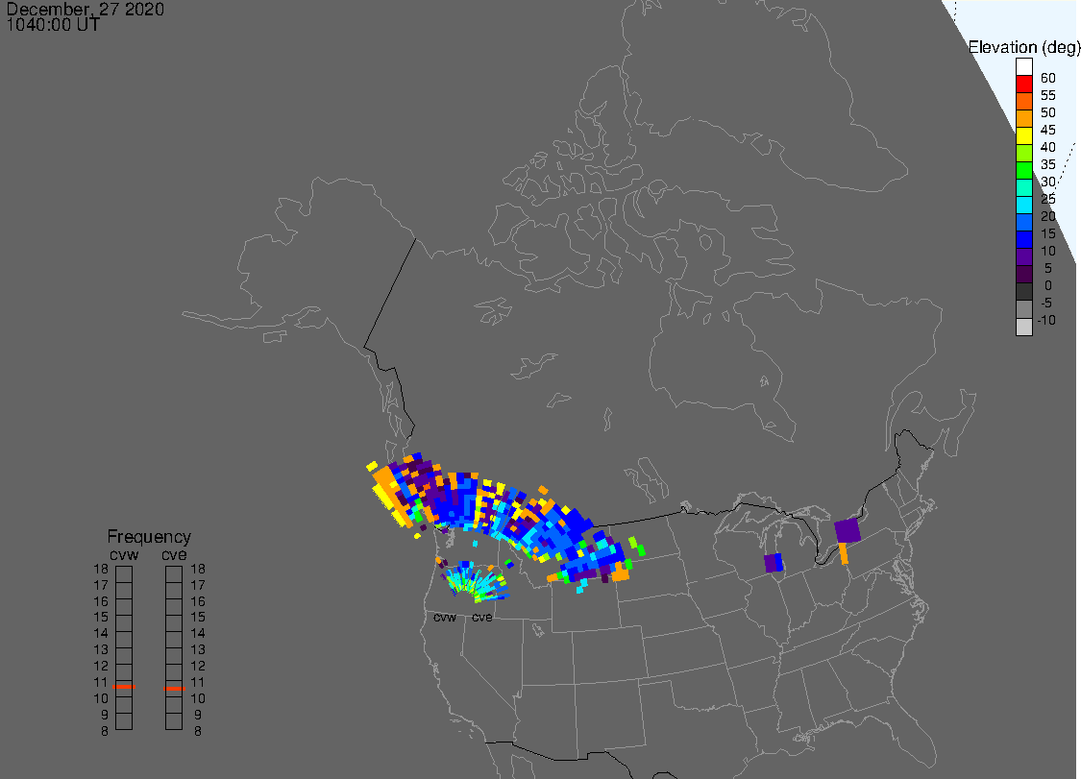Click '18' right of the cve bar

click(198, 570)
